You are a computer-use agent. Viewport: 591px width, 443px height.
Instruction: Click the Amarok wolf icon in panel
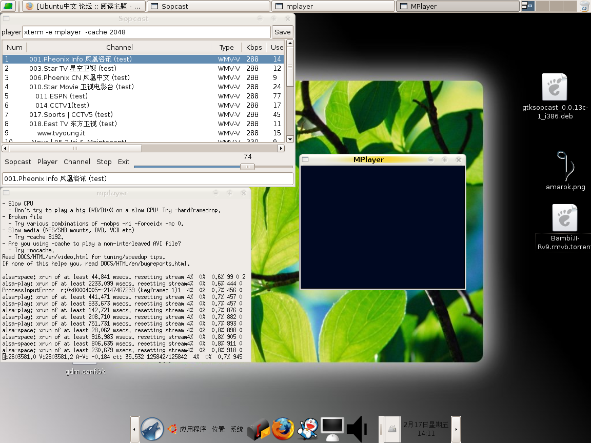(x=152, y=429)
